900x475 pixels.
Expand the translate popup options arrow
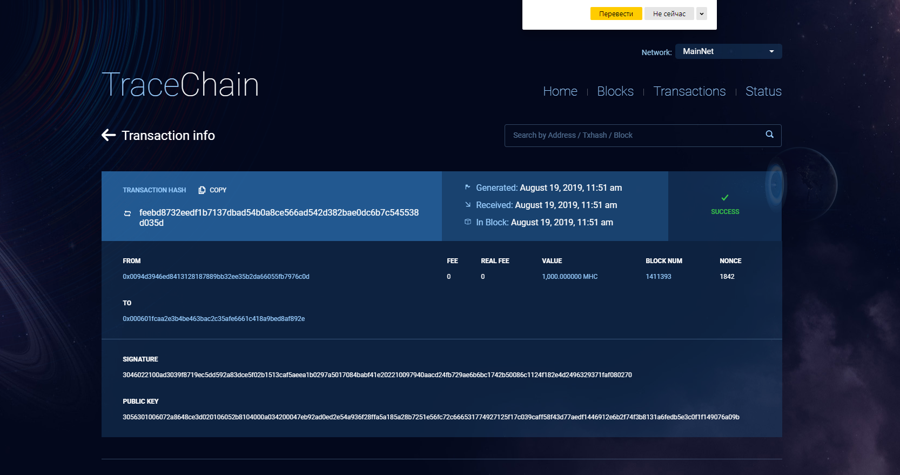click(702, 14)
